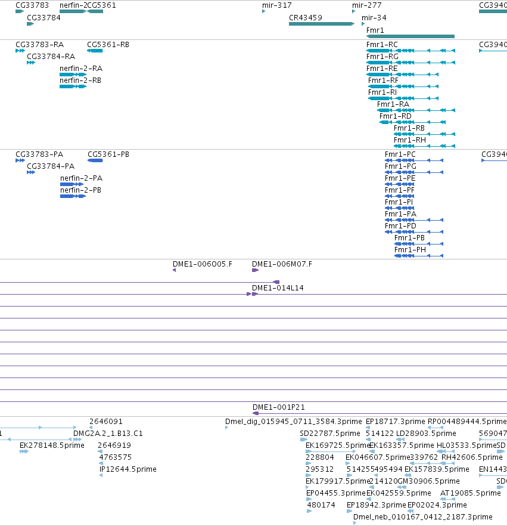Click the SD22787.5prime EST label

click(330, 434)
